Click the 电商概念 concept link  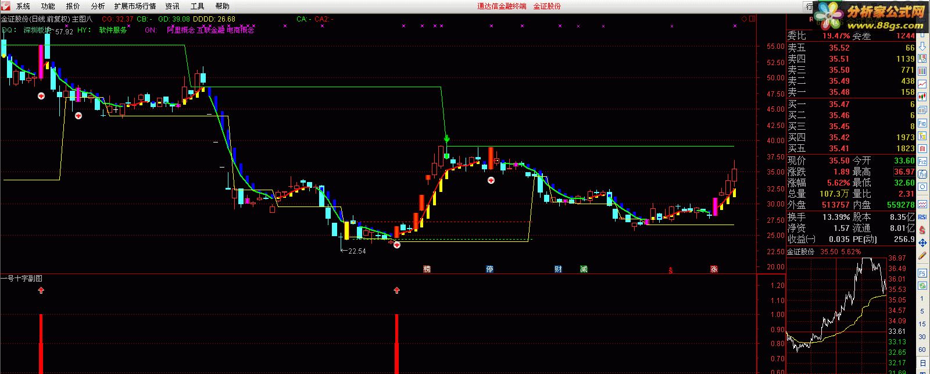[240, 30]
